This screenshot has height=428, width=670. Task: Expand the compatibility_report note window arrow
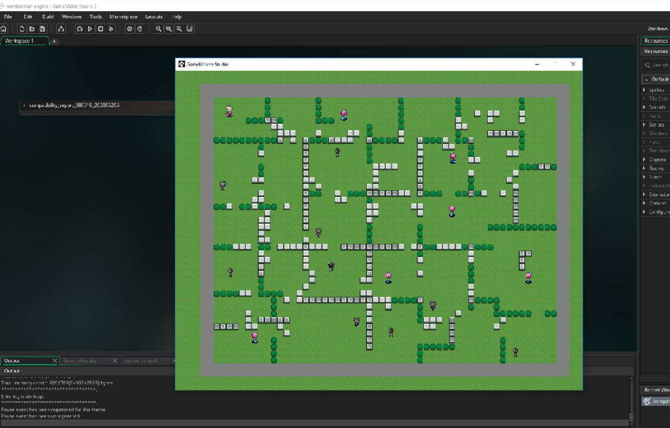pyautogui.click(x=25, y=105)
